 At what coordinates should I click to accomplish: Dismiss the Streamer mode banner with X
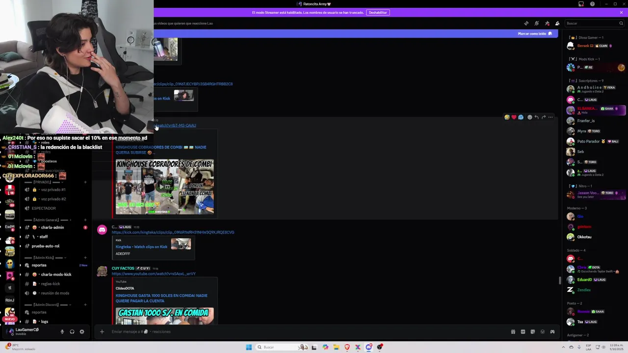click(621, 12)
